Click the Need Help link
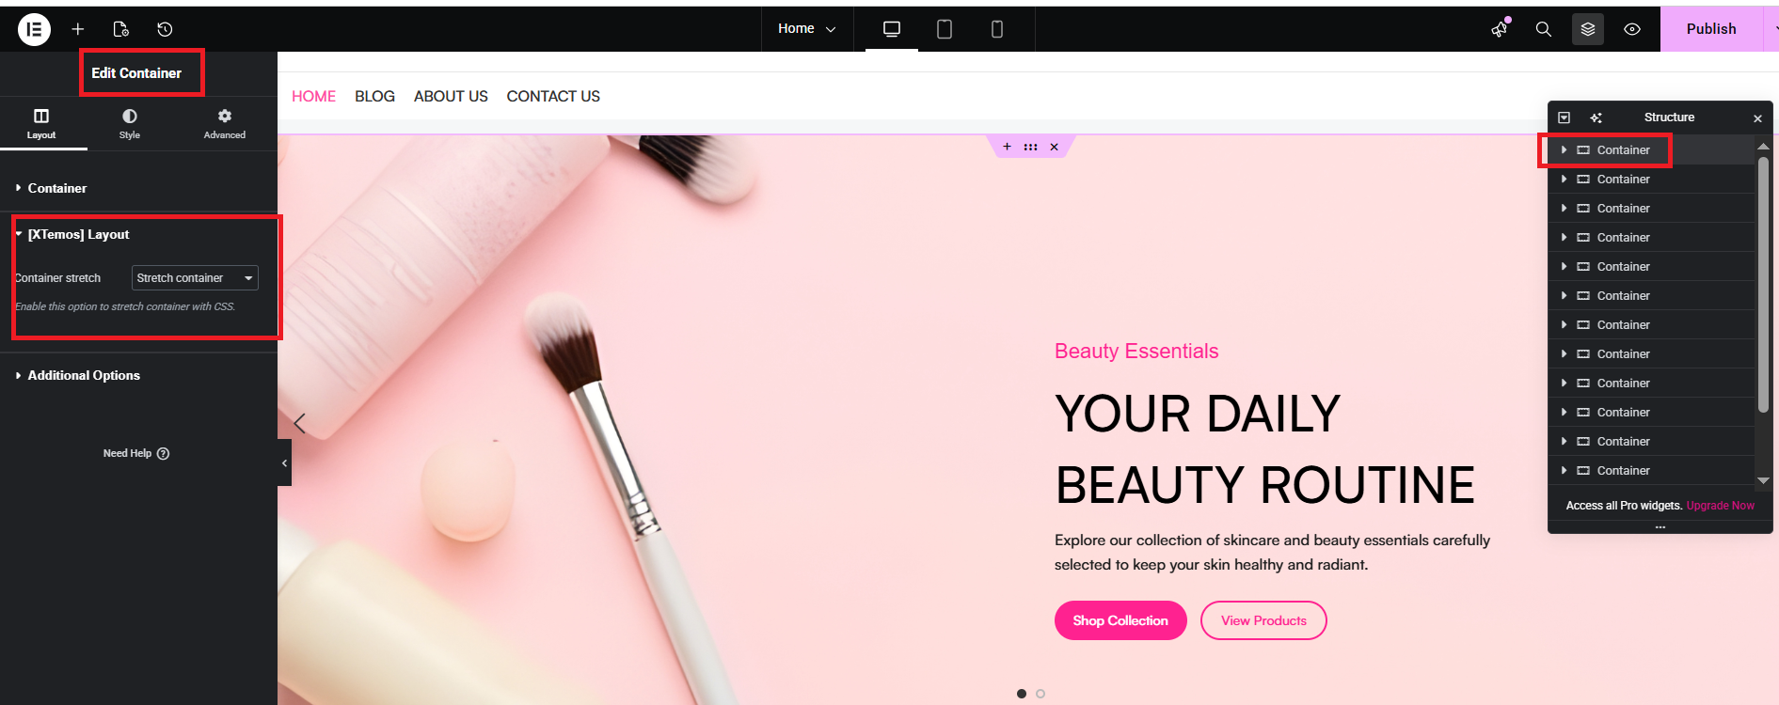The width and height of the screenshot is (1779, 705). click(x=136, y=453)
